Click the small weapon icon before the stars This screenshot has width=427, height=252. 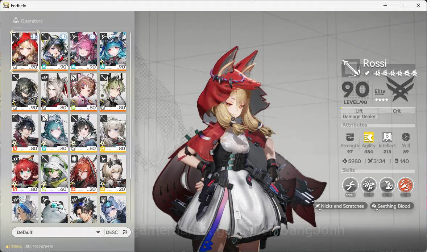367,73
